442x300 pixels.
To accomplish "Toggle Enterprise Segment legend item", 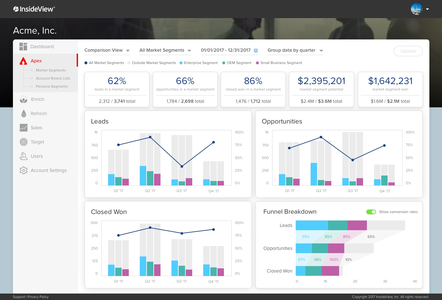I will coord(199,63).
